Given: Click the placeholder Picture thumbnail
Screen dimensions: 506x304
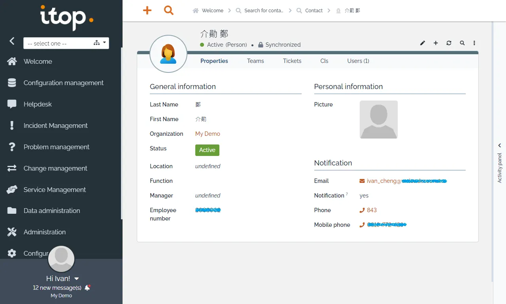Looking at the screenshot, I should point(379,120).
